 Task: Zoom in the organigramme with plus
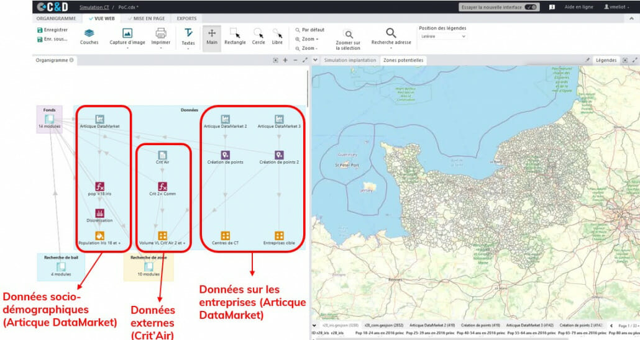coord(285,60)
